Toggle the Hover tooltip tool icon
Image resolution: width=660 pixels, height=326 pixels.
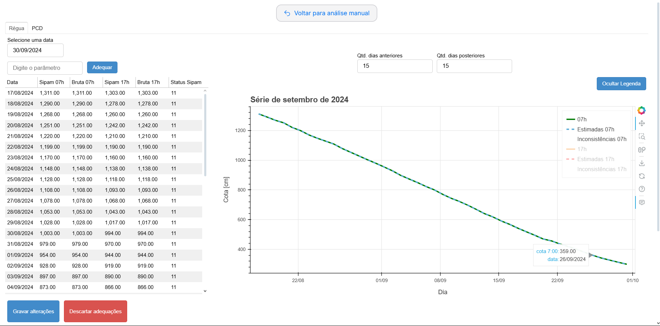click(642, 202)
